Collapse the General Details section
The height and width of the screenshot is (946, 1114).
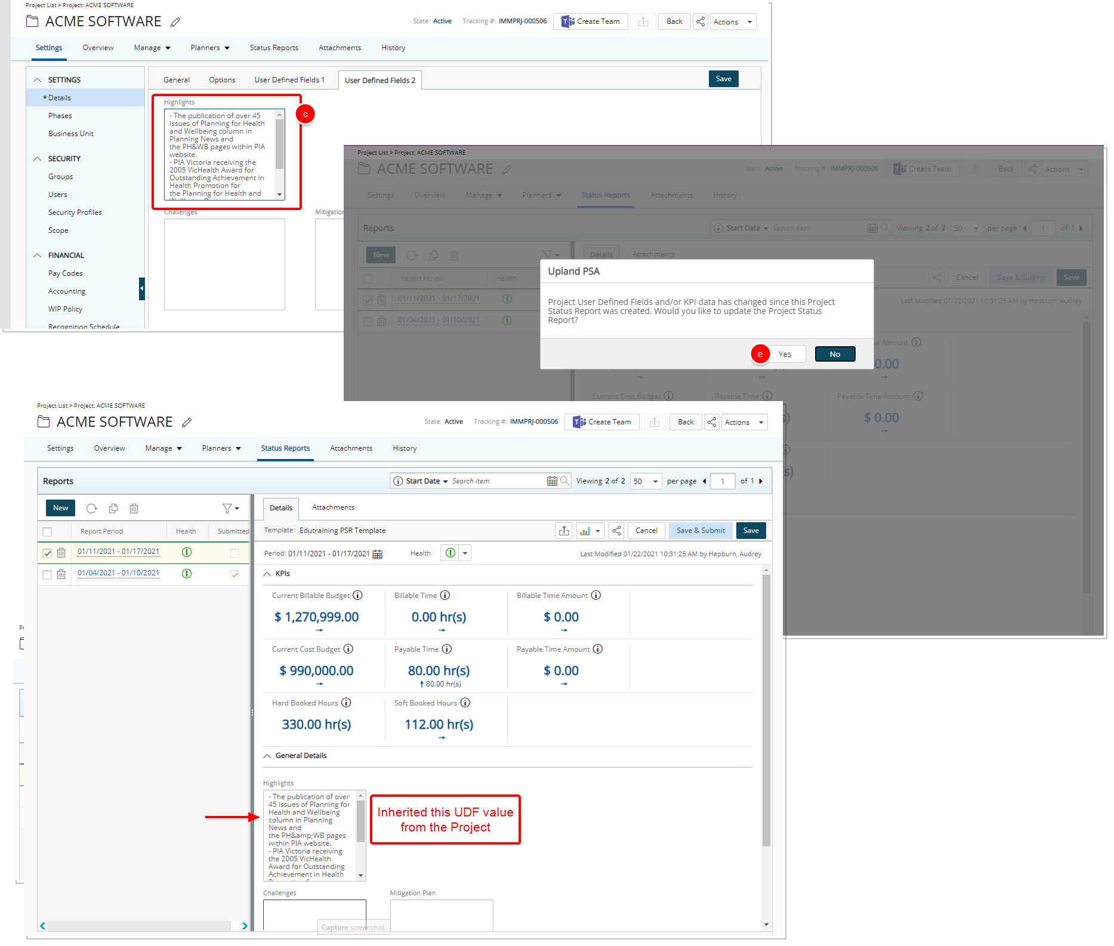click(x=267, y=756)
